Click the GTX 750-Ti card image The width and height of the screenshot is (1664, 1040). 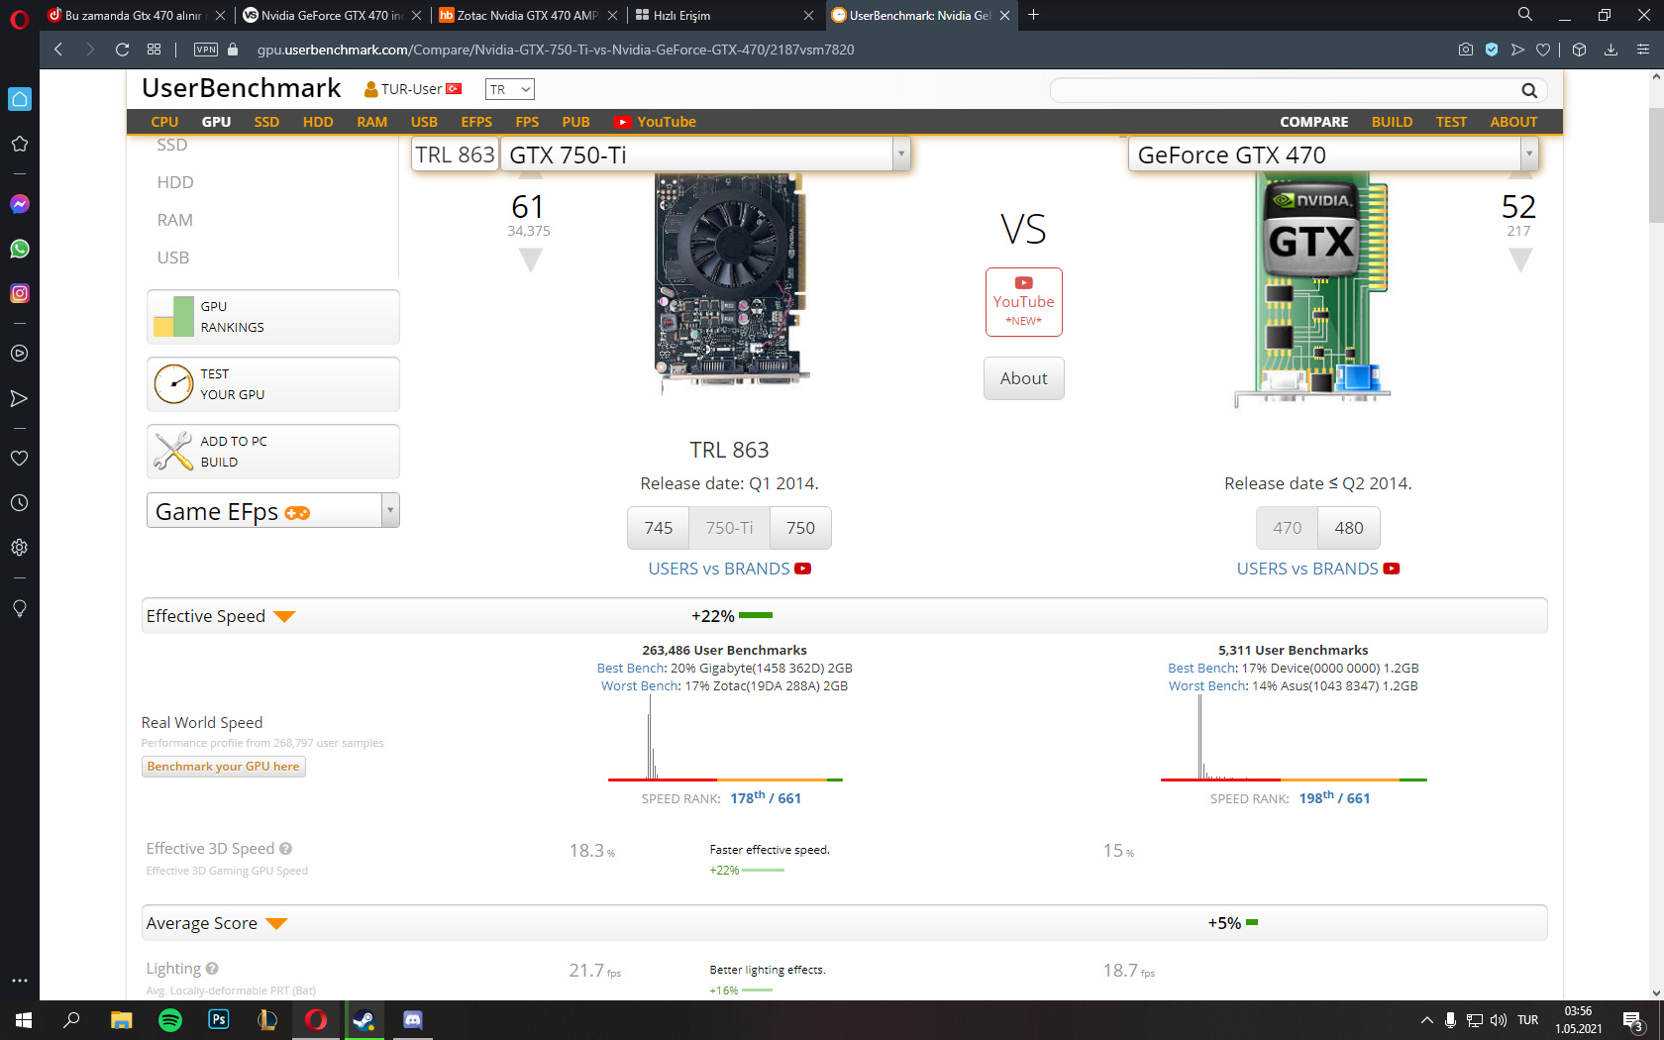tap(730, 284)
